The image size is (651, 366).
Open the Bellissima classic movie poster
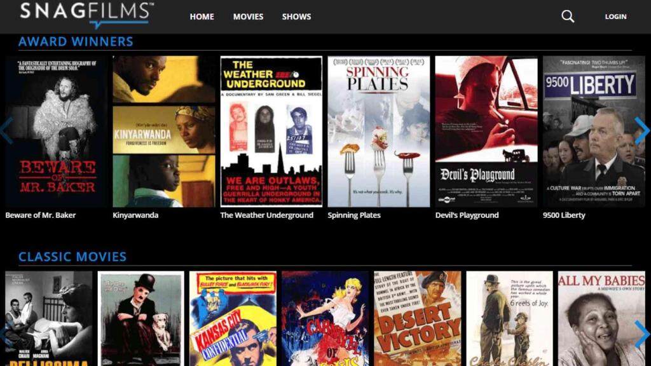[48, 319]
